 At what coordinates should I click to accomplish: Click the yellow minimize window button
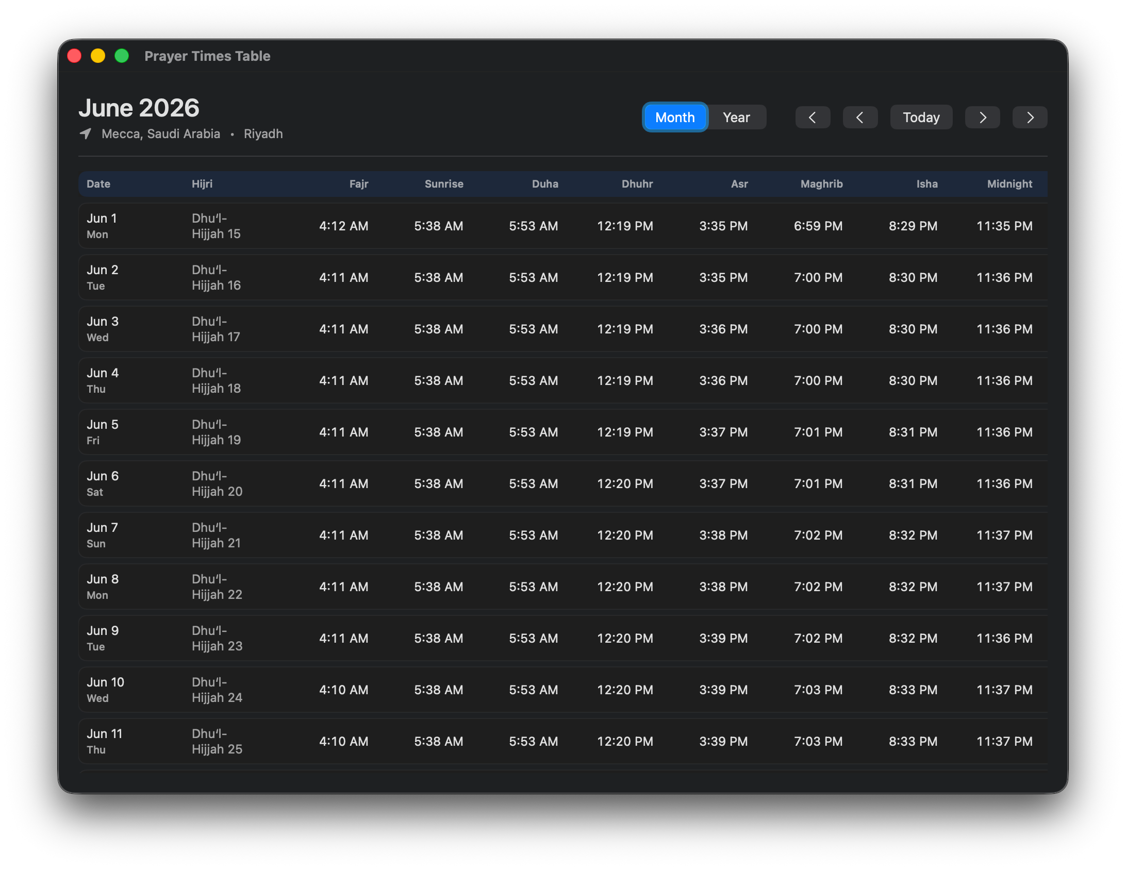tap(98, 56)
